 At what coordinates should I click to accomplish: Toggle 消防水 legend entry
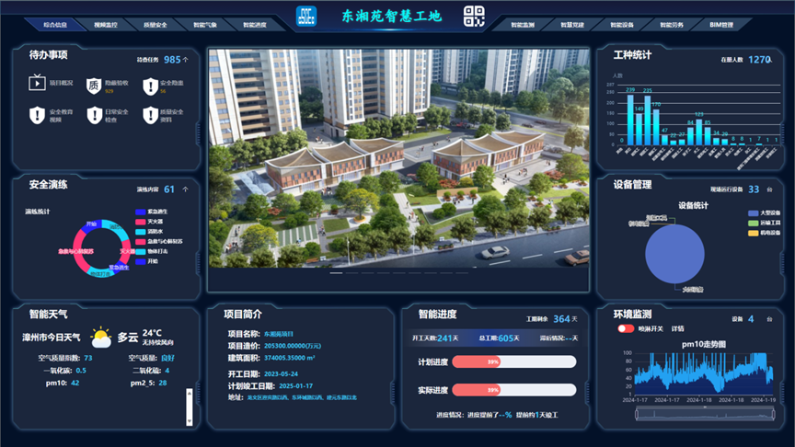coord(149,232)
